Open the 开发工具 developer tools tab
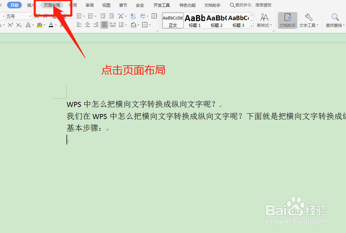This screenshot has height=233, width=346. [x=161, y=5]
